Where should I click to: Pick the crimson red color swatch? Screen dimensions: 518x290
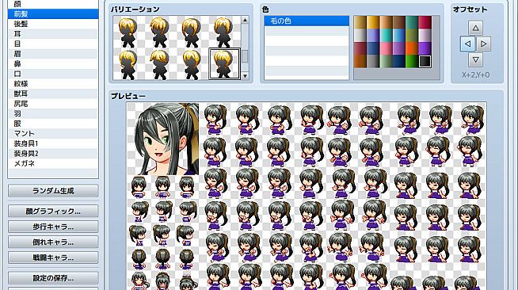click(x=425, y=22)
